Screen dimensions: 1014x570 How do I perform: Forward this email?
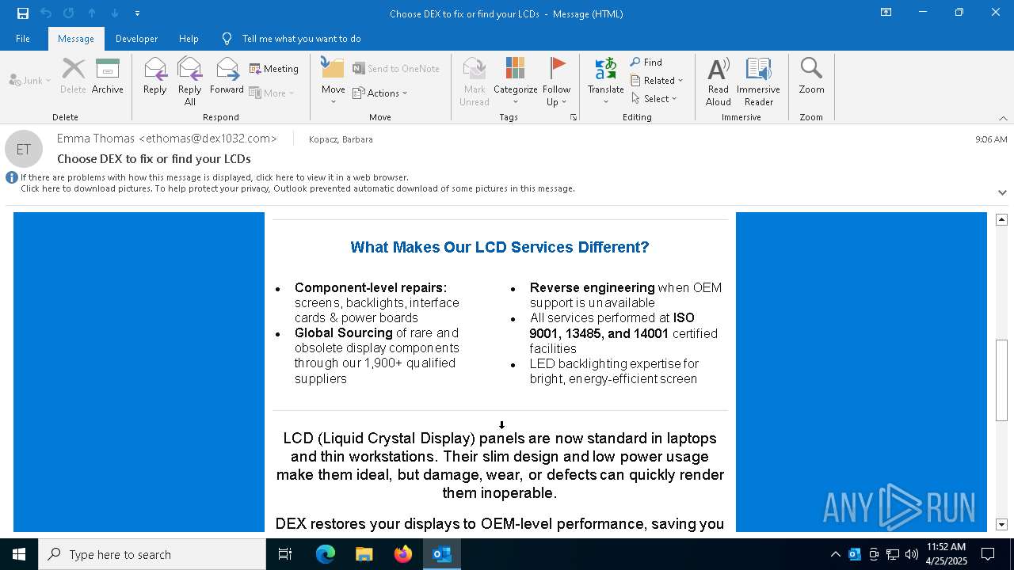coord(227,78)
